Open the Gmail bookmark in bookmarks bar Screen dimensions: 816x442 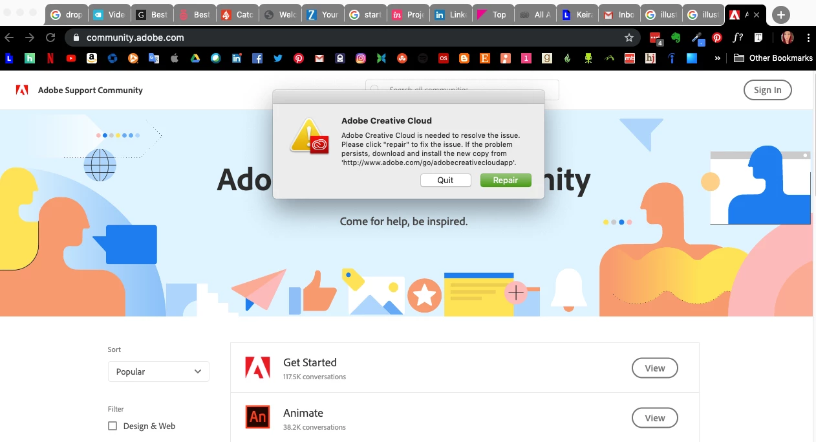click(x=319, y=58)
